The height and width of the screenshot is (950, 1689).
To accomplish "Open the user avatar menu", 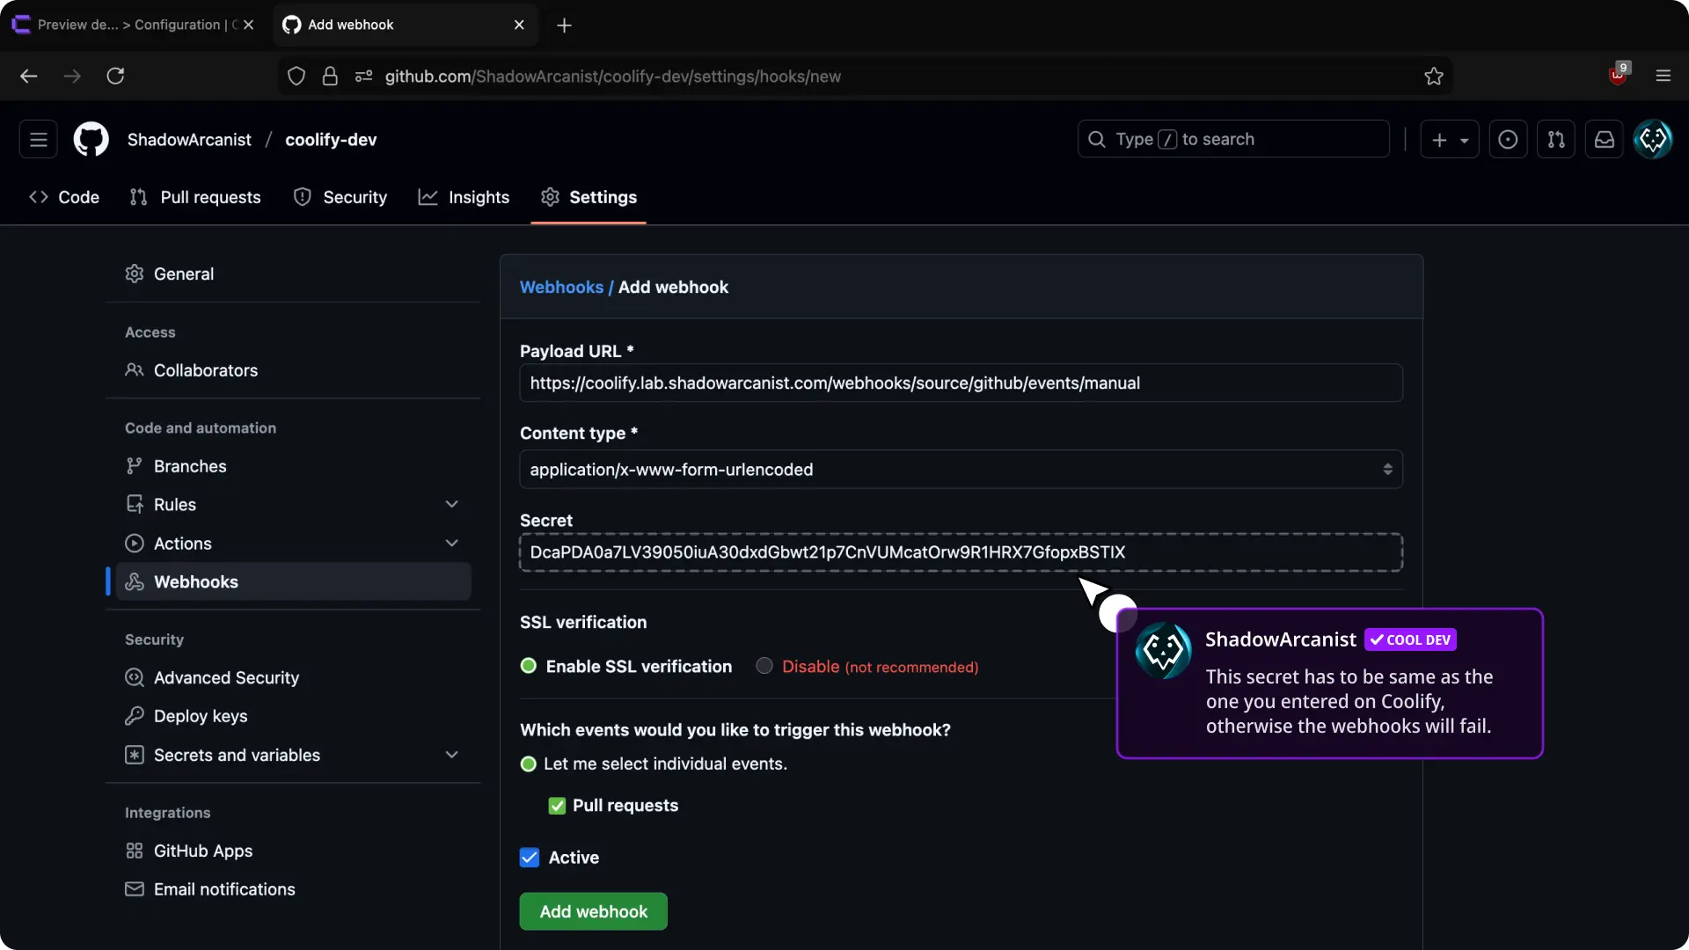I will (x=1652, y=140).
